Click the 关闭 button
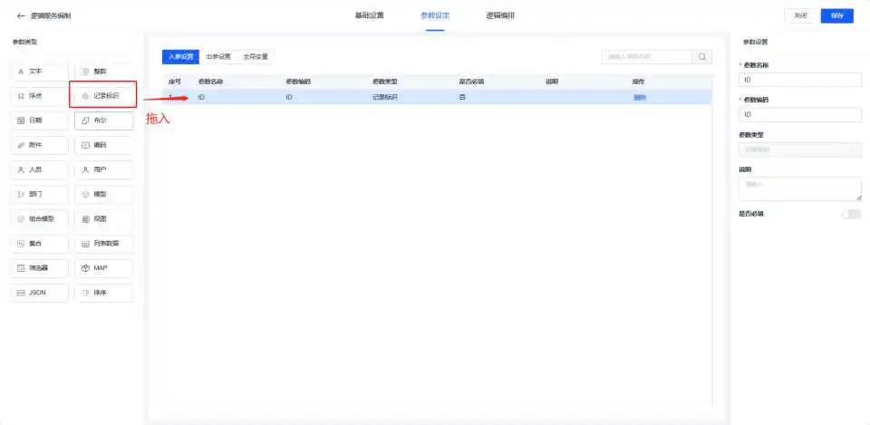This screenshot has width=870, height=425. tap(800, 15)
